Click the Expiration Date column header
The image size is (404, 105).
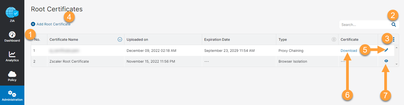(x=217, y=40)
